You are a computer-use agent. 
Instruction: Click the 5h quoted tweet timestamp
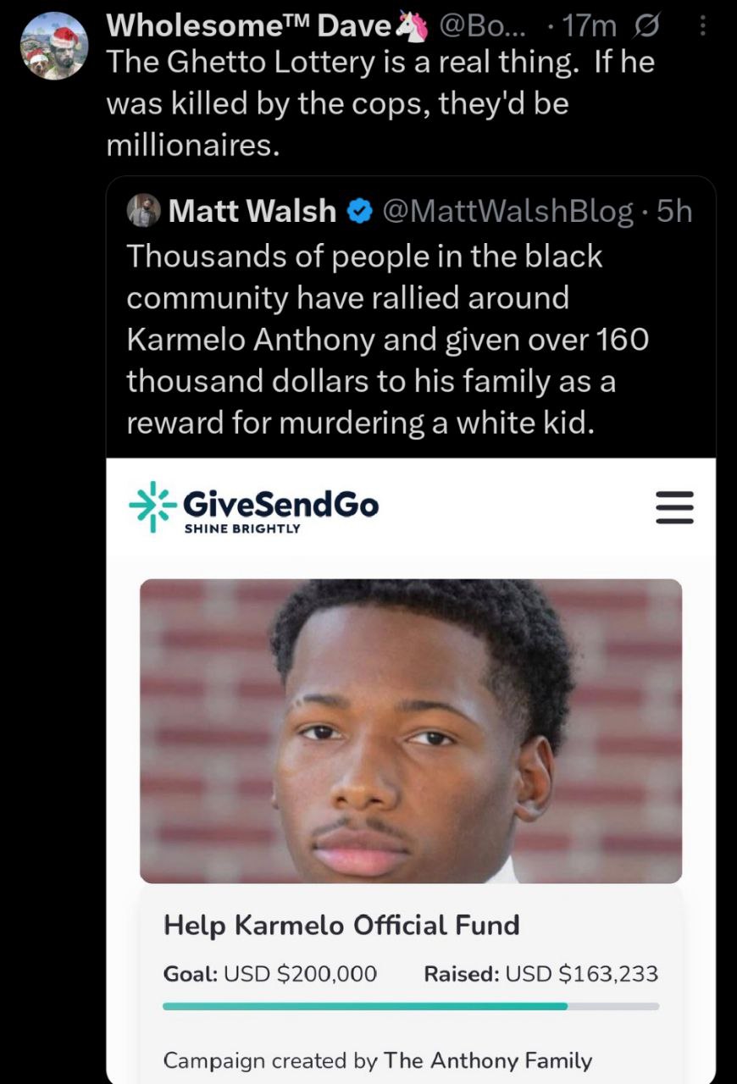[x=674, y=212]
